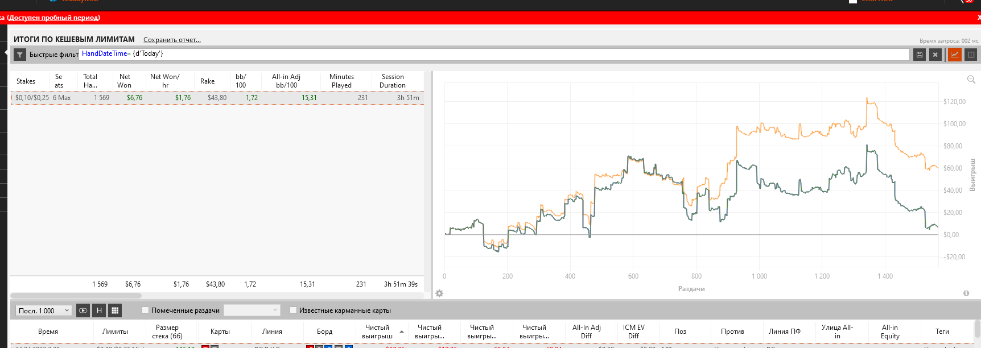The image size is (981, 348).
Task: Open chart settings gear icon
Action: pos(439,293)
